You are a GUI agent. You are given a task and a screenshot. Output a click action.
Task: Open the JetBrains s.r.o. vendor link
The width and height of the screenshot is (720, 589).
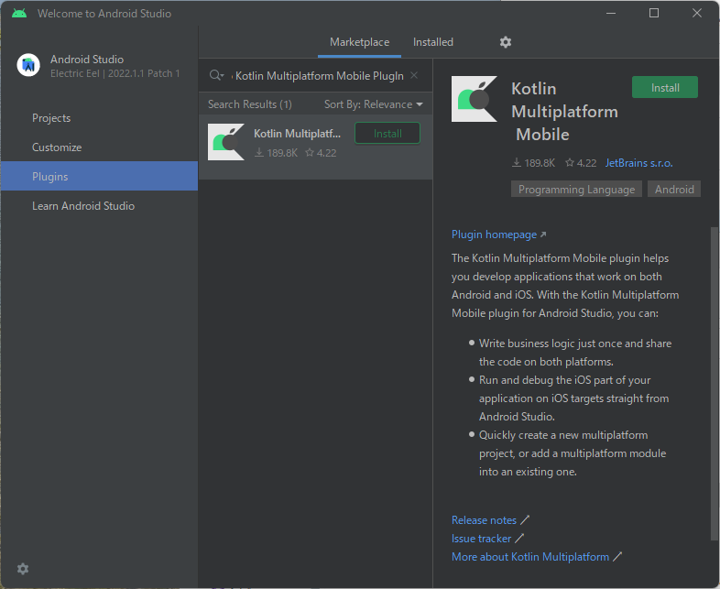click(638, 163)
